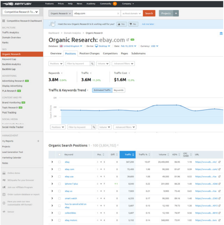
Task: Click the Affiliate Program megaphone icon
Action: tap(4, 187)
